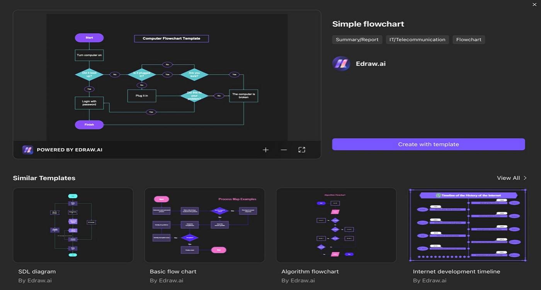Click the Start node in preview

pyautogui.click(x=89, y=38)
